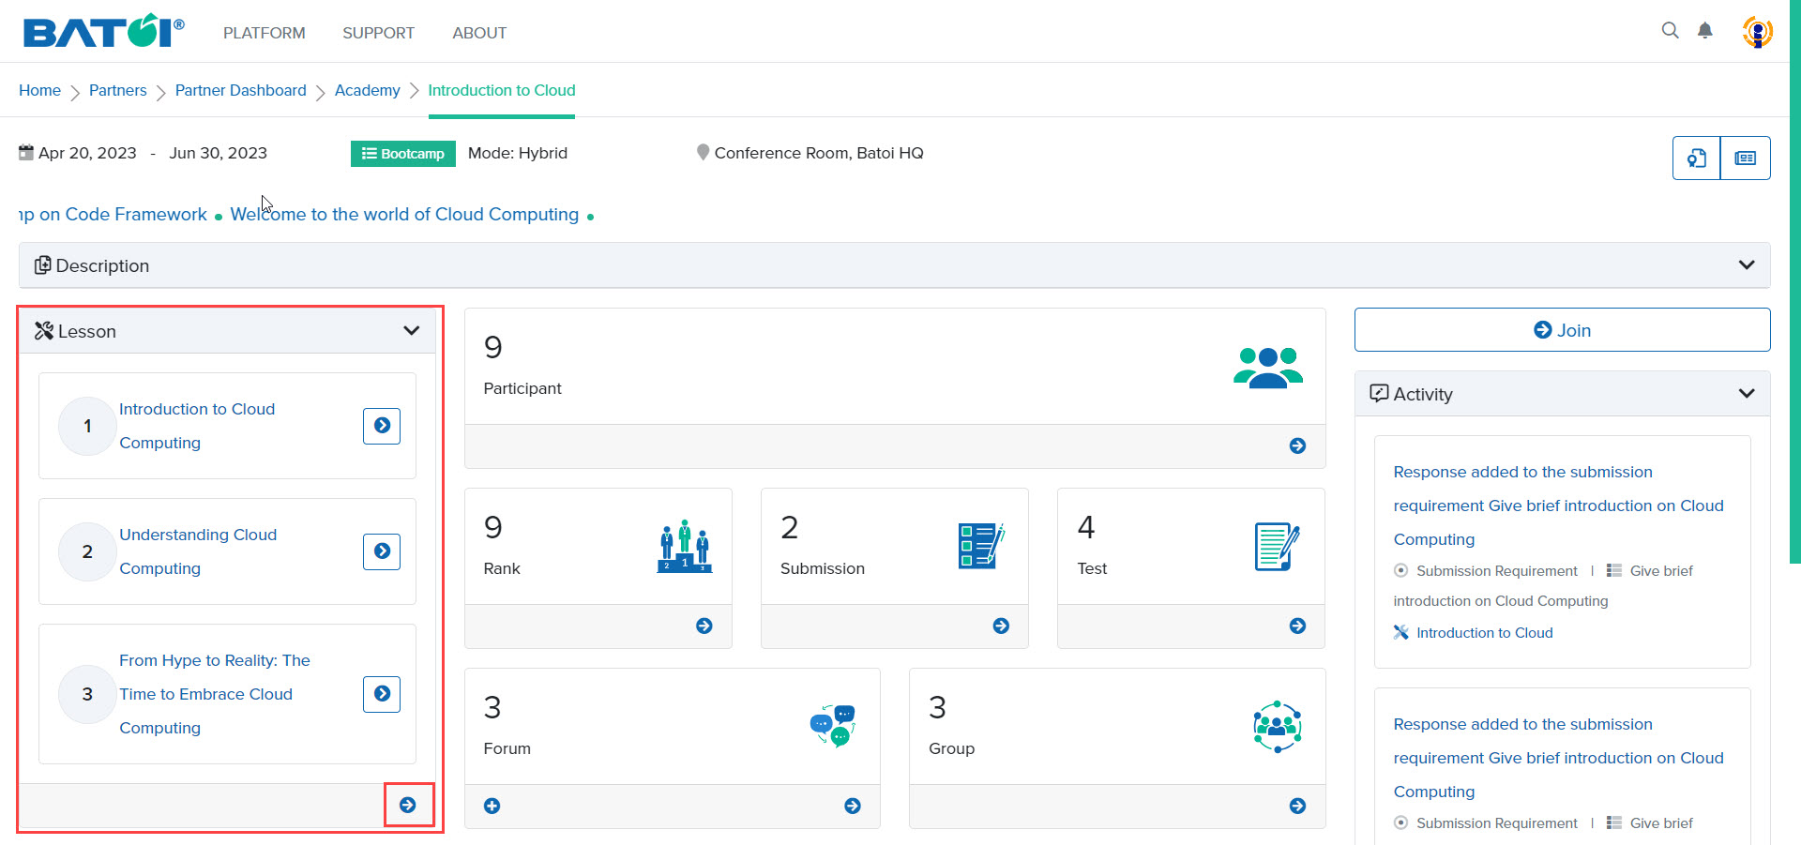Click the Activity header title

[1423, 394]
